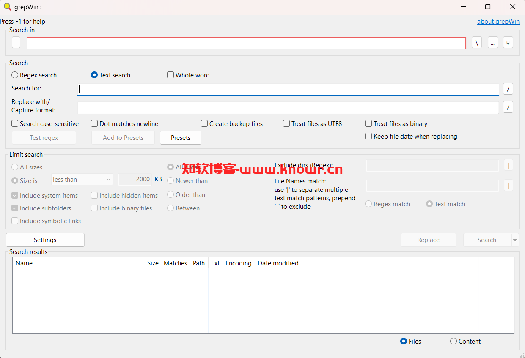Click the Test regex button
The image size is (525, 358).
pyautogui.click(x=44, y=138)
